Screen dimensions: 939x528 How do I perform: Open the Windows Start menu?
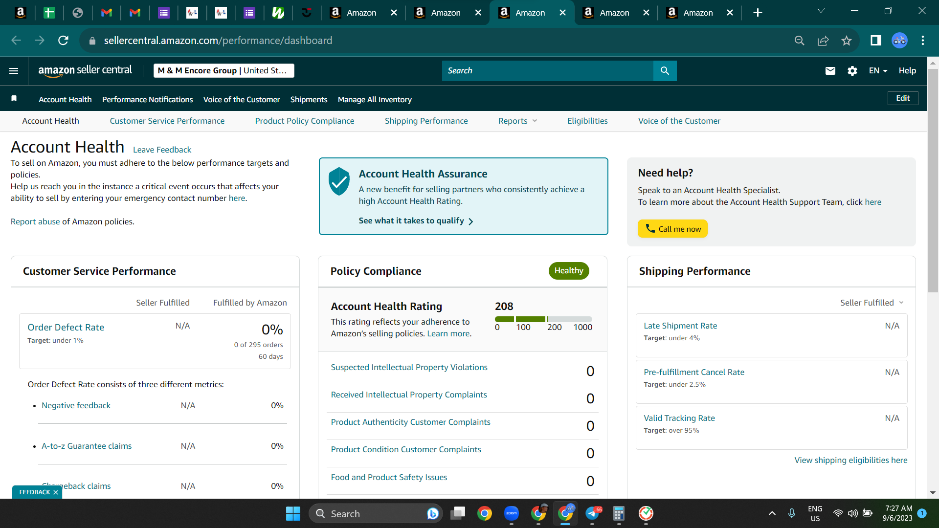(x=293, y=513)
